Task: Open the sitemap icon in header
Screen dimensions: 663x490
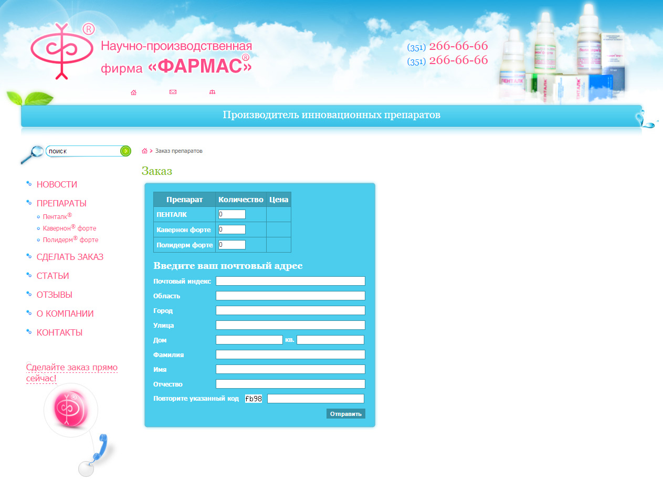Action: (x=212, y=92)
